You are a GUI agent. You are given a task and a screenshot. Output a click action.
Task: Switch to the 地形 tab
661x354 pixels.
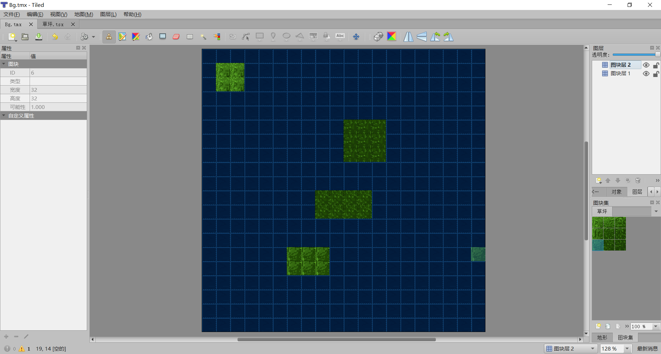click(602, 338)
